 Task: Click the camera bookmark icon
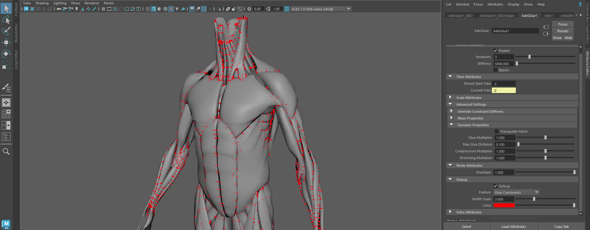(77, 9)
